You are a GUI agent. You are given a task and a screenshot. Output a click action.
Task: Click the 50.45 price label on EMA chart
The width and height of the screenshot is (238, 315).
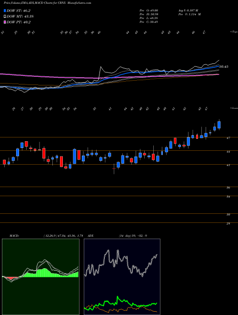224,66
